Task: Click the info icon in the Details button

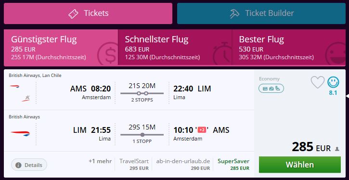Action: pyautogui.click(x=18, y=165)
